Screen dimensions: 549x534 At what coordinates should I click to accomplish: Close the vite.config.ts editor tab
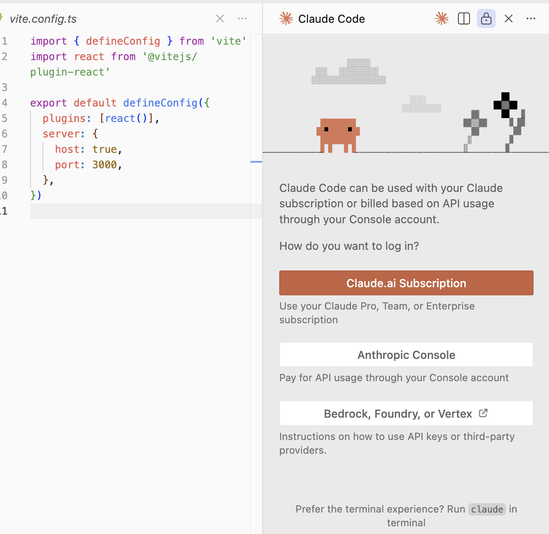220,18
